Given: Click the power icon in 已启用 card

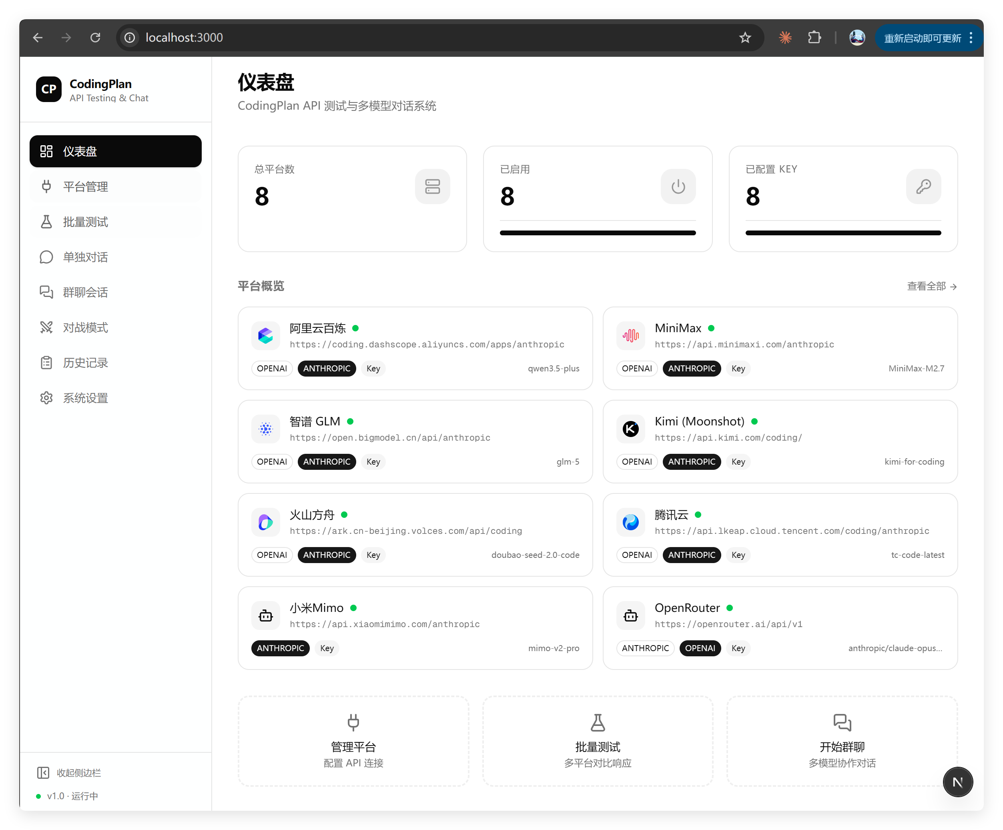Looking at the screenshot, I should tap(678, 186).
